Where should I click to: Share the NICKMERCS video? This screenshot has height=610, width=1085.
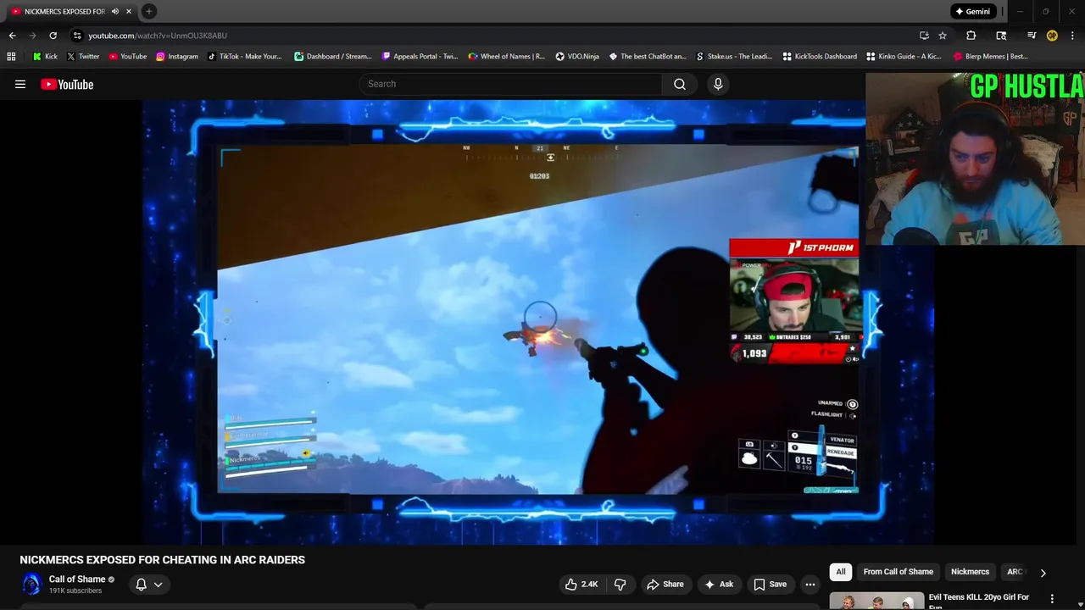(665, 584)
